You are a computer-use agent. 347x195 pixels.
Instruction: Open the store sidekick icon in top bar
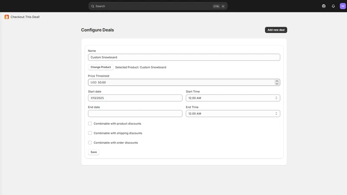pos(324,6)
